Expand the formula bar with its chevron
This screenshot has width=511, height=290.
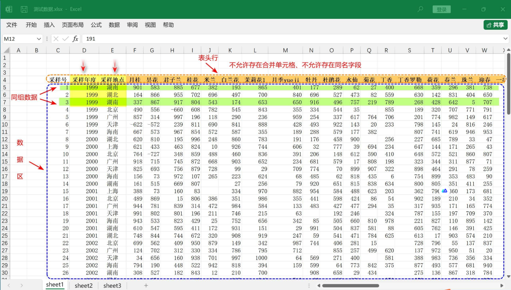[506, 38]
